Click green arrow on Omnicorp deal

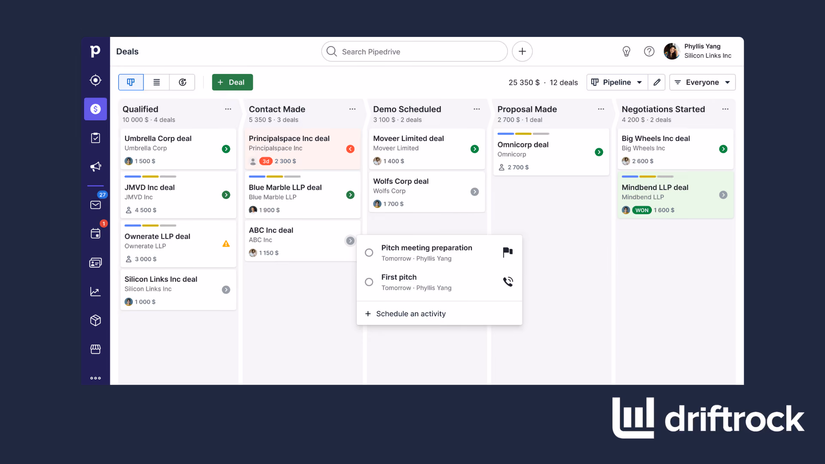tap(599, 152)
